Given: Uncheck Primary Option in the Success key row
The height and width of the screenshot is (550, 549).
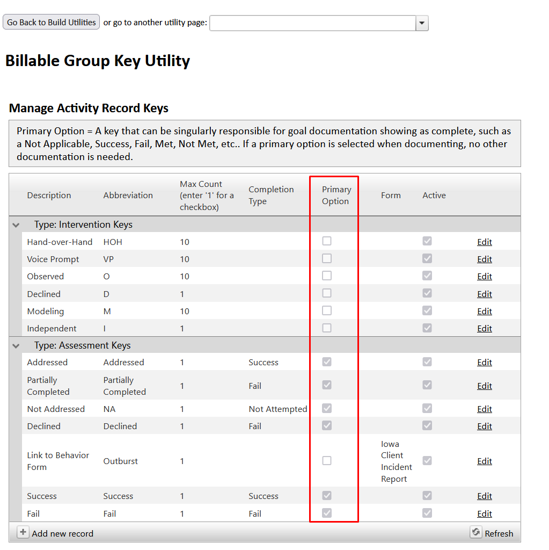Looking at the screenshot, I should 327,495.
